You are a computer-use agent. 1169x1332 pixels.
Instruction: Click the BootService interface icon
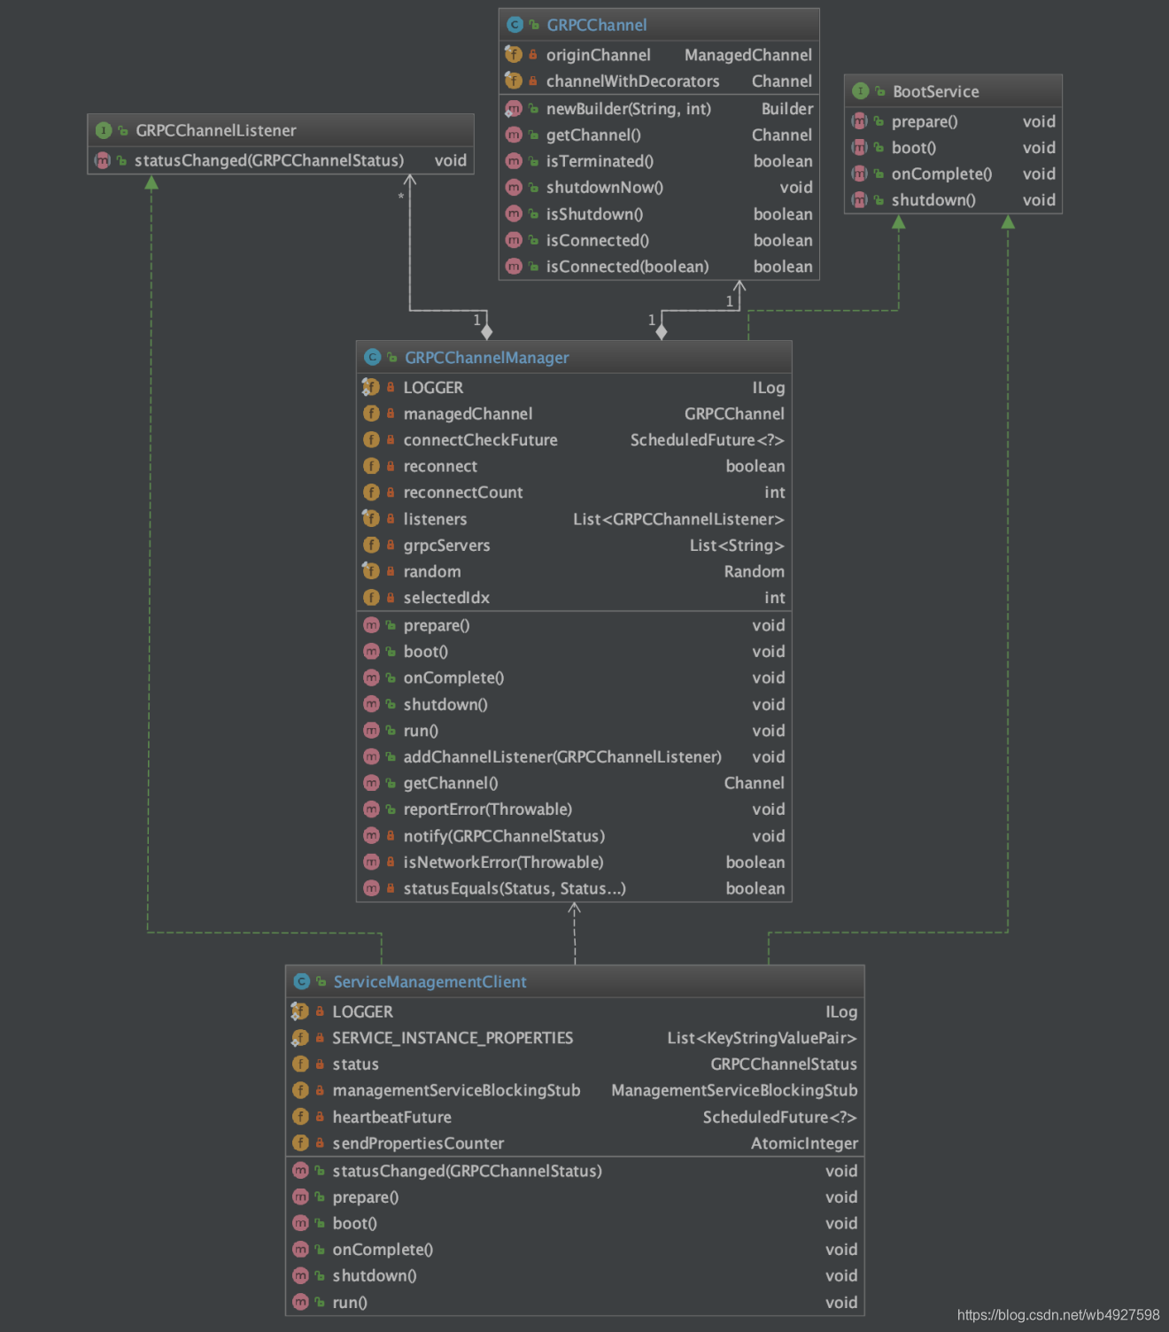click(x=861, y=91)
